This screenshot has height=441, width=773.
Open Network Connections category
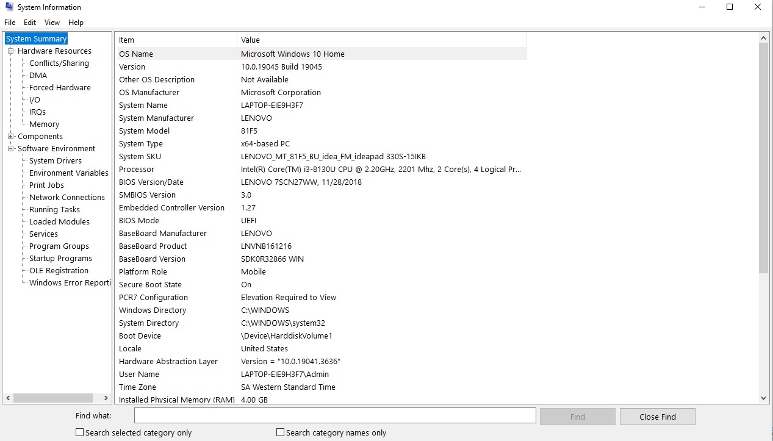coord(67,198)
